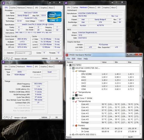Switch to SPD tab in Memory window

[x=36, y=67]
